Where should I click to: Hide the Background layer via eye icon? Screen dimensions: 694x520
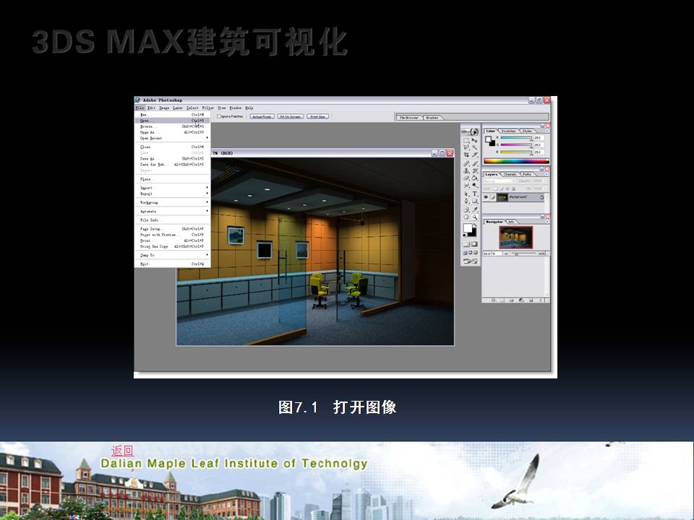tap(487, 197)
